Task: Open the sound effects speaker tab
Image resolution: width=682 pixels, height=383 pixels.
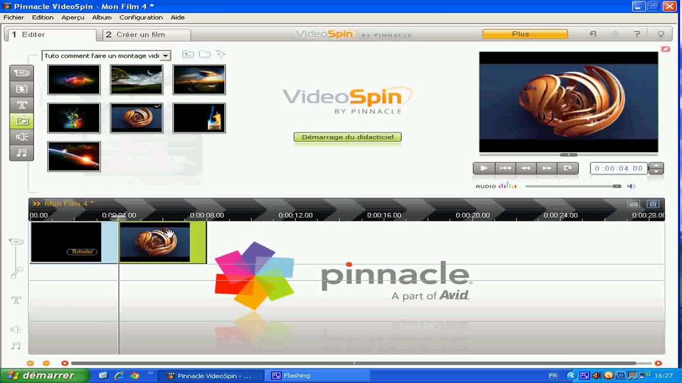Action: click(22, 137)
